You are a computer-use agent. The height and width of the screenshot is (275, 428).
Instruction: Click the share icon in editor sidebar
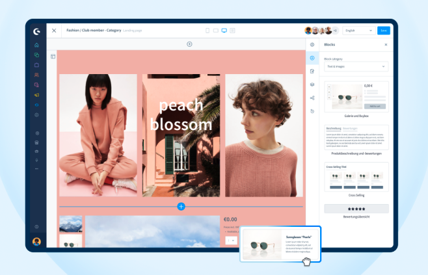312,98
